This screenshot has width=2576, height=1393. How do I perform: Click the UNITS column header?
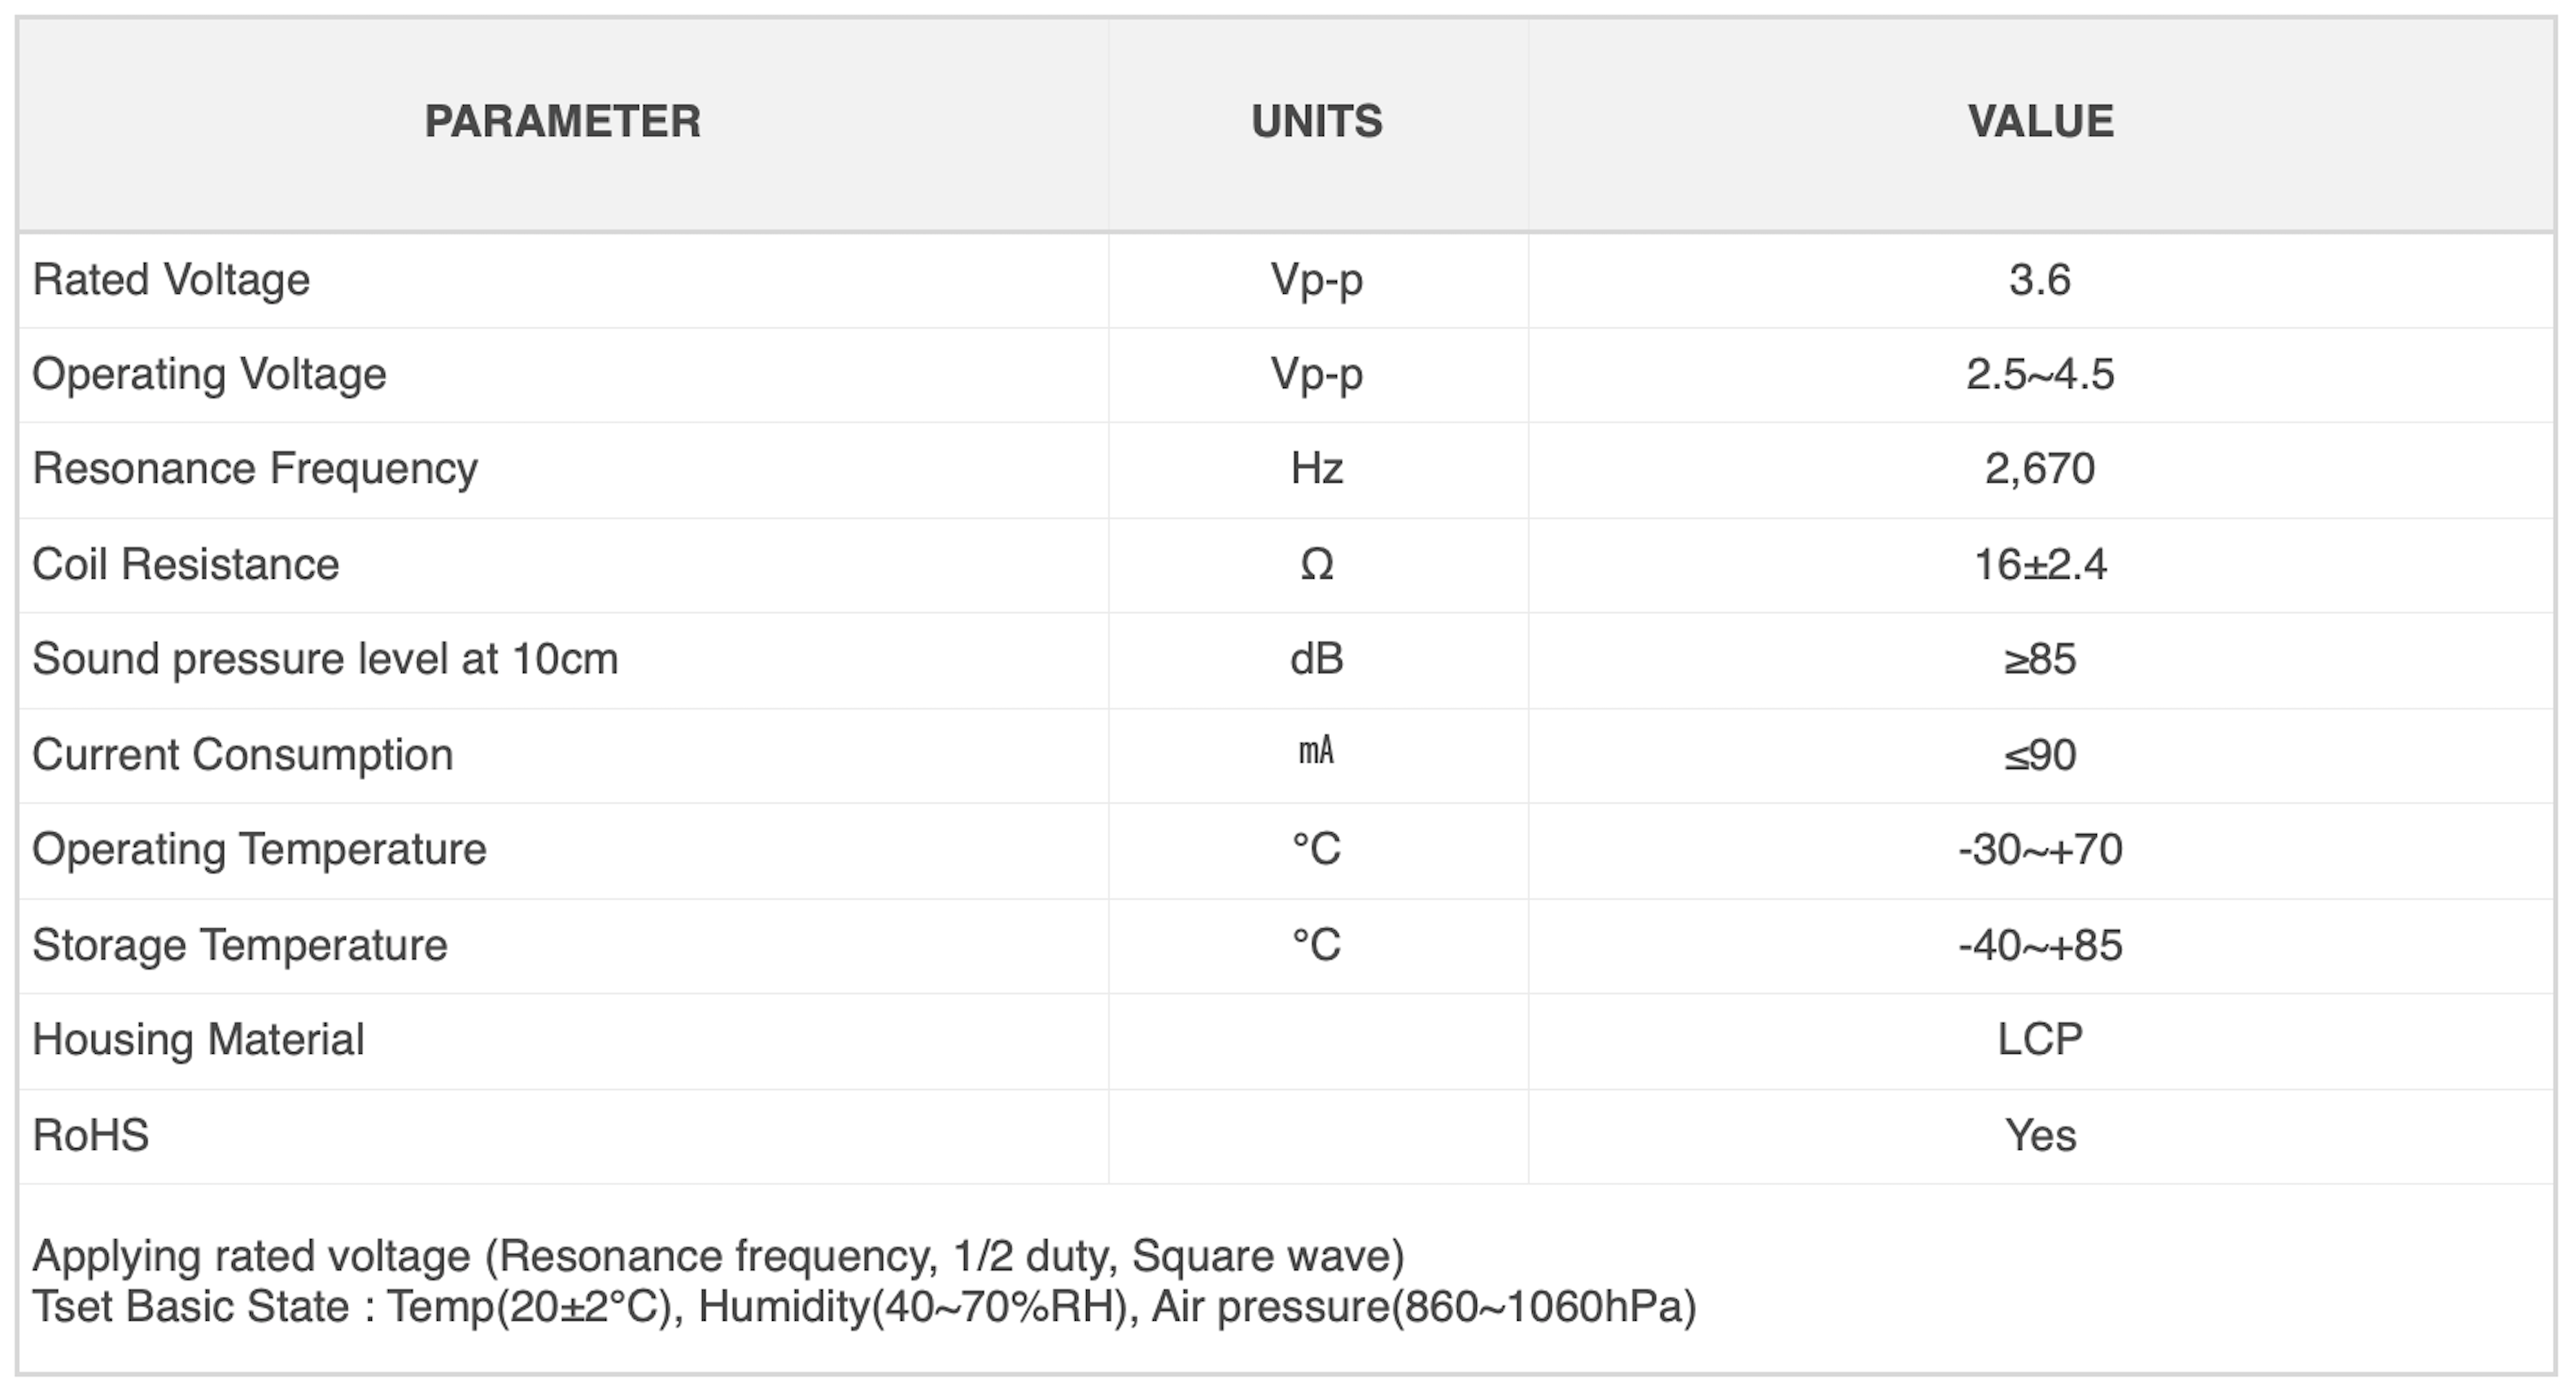tap(1317, 122)
